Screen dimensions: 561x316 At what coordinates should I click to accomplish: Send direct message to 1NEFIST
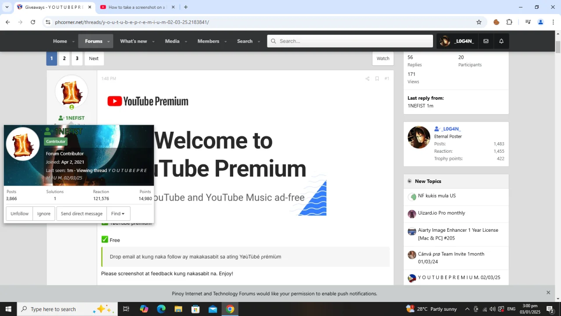(82, 214)
